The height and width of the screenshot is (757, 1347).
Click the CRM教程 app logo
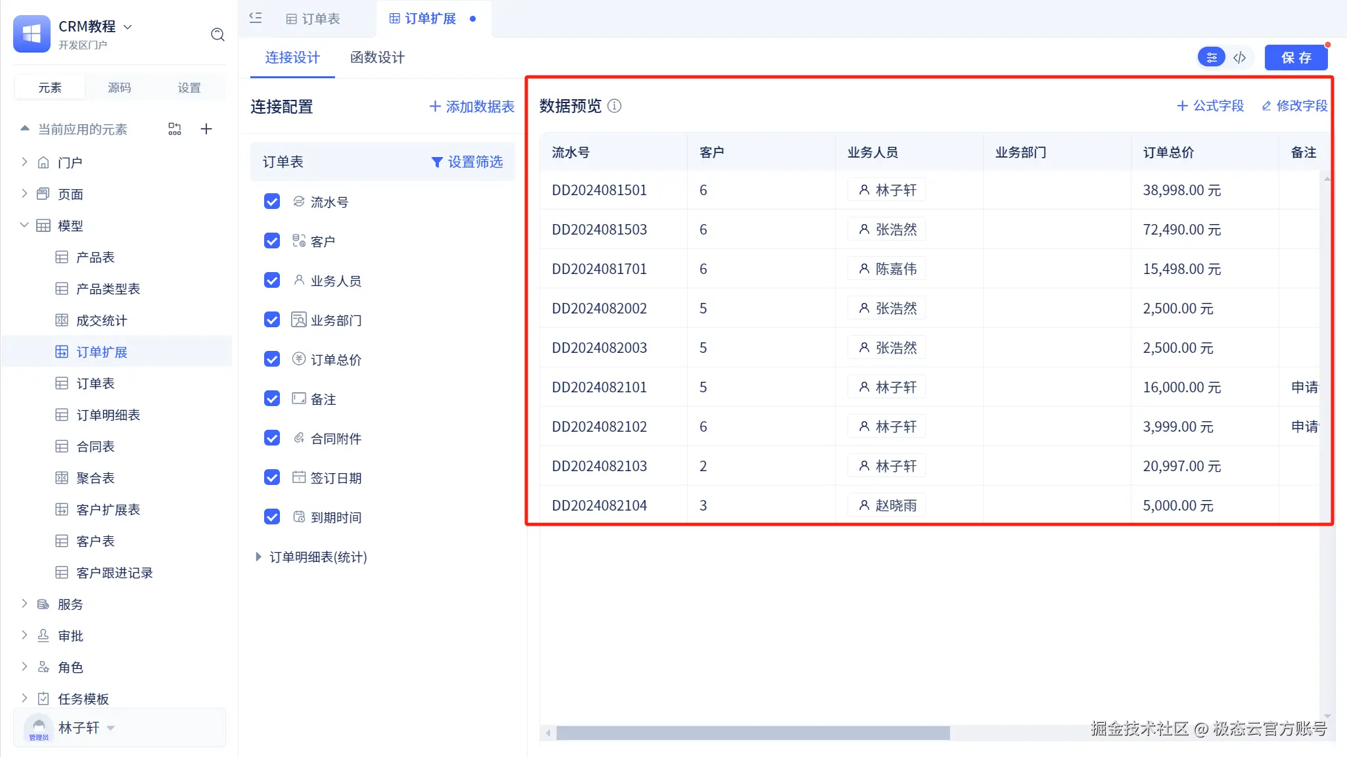point(32,34)
